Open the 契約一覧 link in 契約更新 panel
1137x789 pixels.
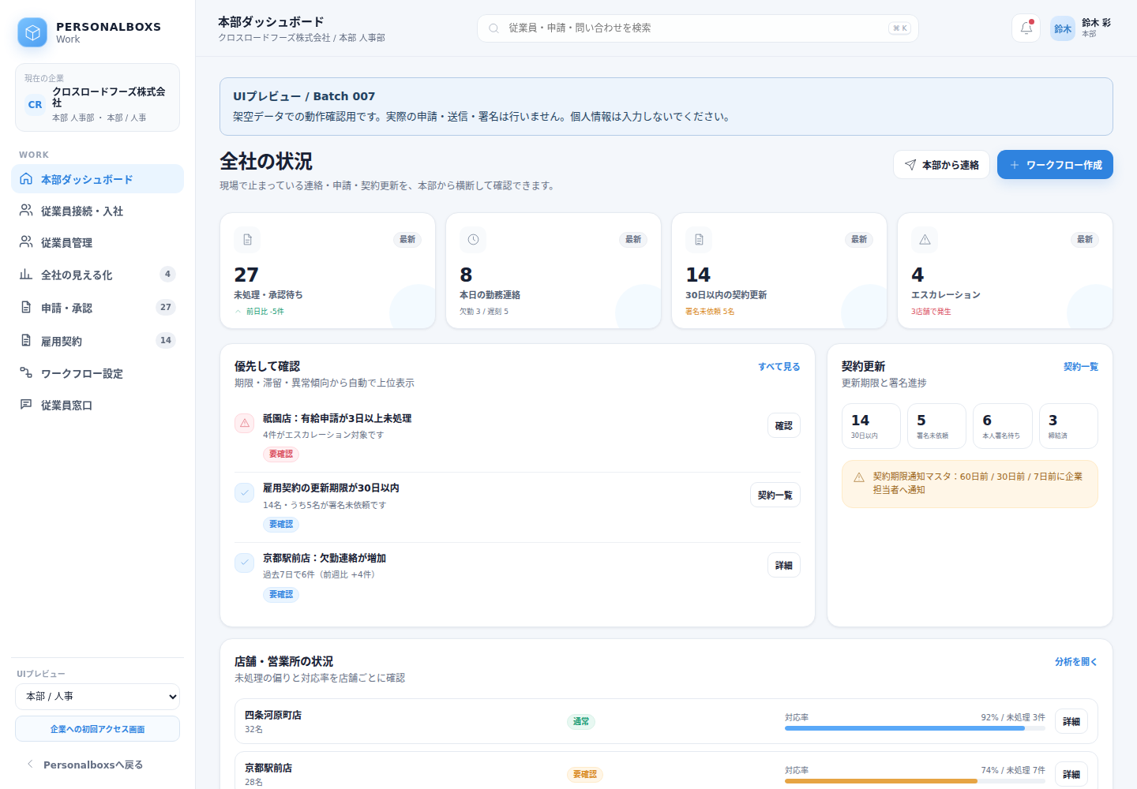click(1081, 367)
